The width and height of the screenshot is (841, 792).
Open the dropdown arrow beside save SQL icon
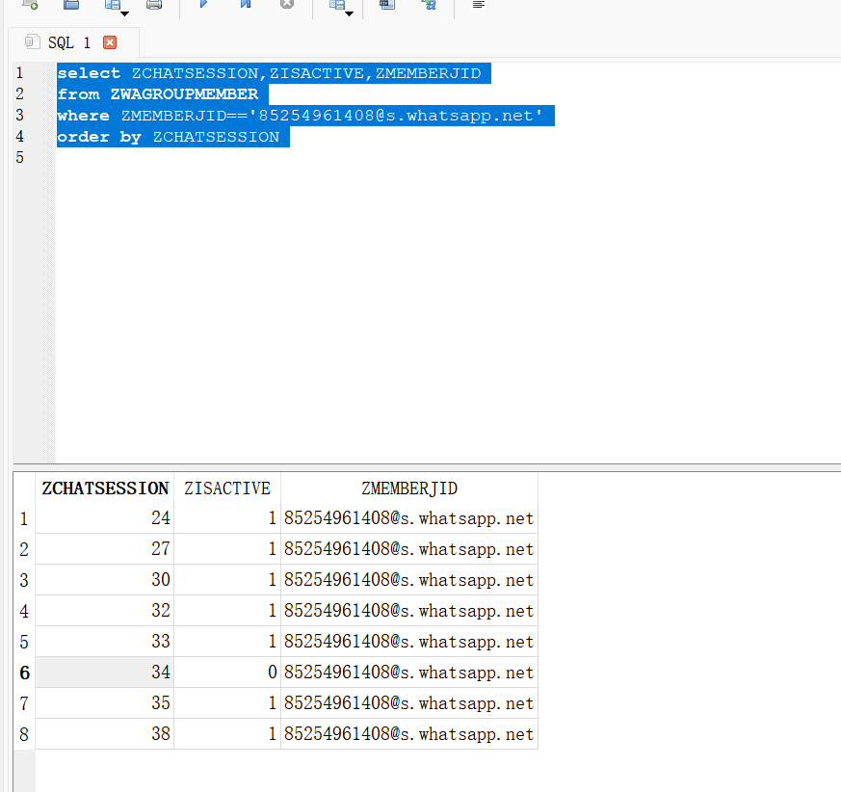tap(124, 13)
